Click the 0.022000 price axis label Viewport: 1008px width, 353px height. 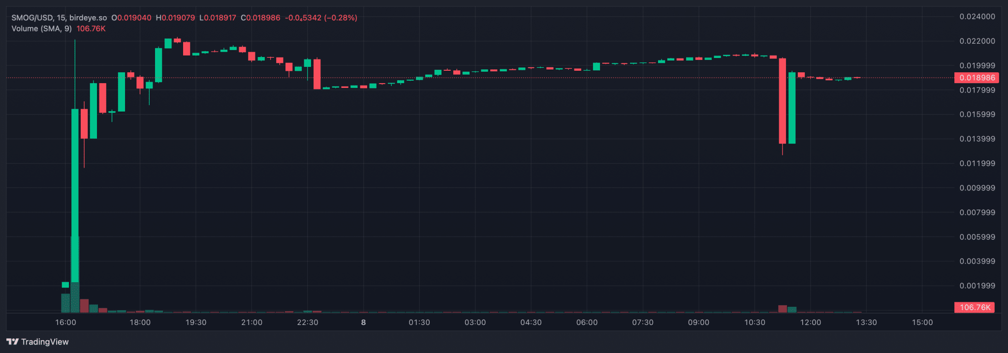977,41
